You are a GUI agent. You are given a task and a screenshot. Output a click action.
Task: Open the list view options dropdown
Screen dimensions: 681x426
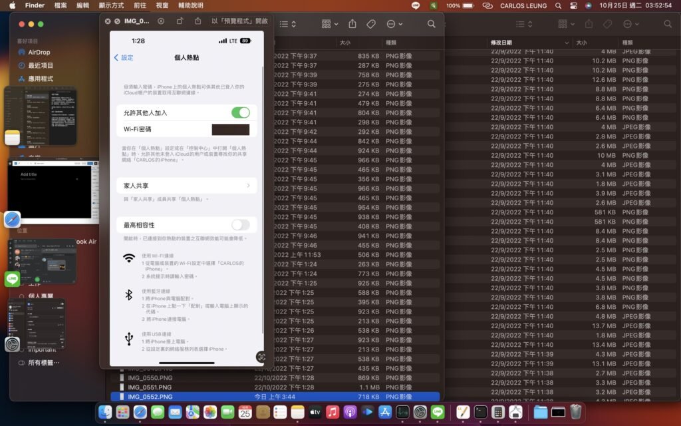(287, 24)
